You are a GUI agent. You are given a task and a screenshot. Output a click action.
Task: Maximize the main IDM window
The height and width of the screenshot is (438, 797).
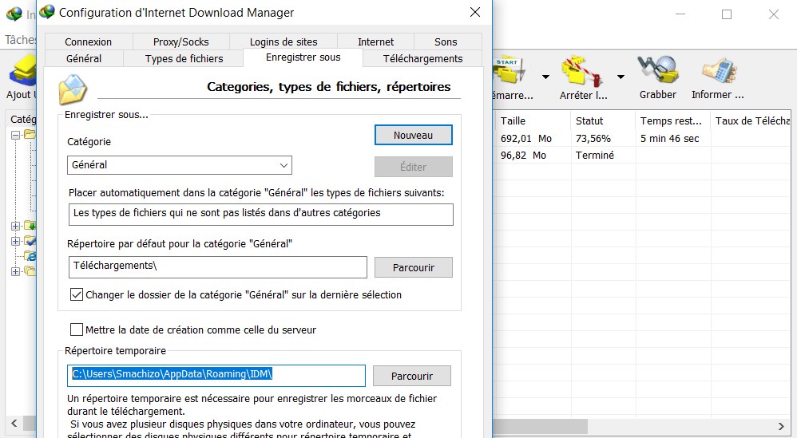[x=727, y=14]
